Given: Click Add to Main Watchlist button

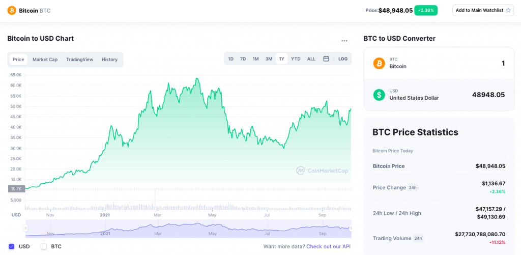Looking at the screenshot, I should (483, 10).
